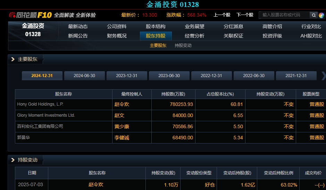326x190 pixels.
Task: Click Hony Gold Holdings, L.P. row name
Action: [40, 104]
